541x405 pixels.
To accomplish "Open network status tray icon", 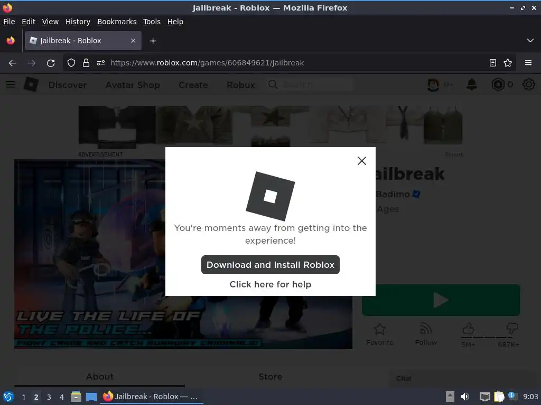I will [485, 397].
